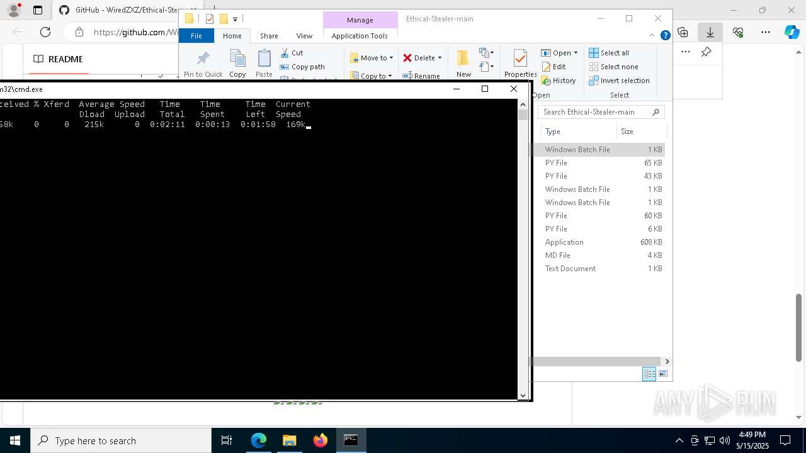Select the PY File row of 60 KB
Image resolution: width=806 pixels, height=453 pixels.
tap(598, 216)
